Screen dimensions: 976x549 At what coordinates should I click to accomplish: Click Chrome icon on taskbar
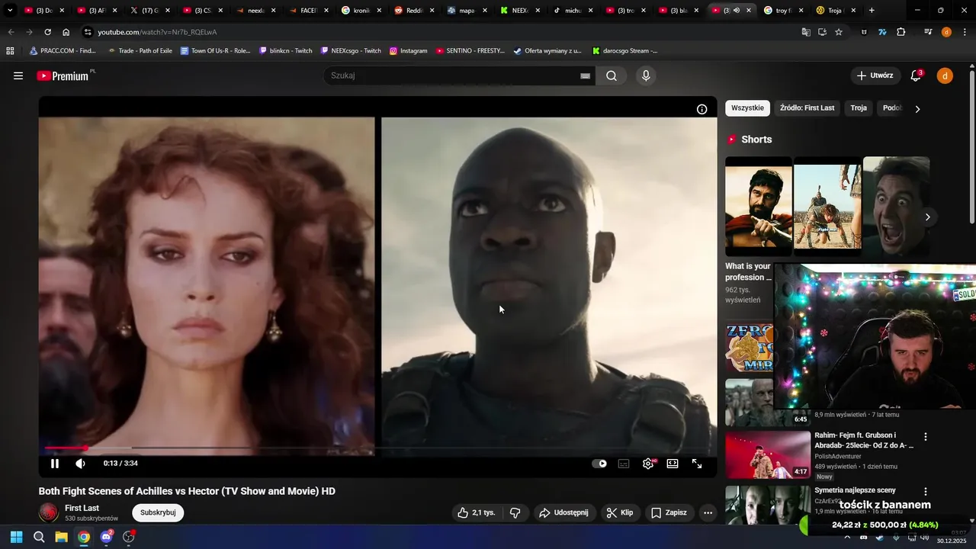coord(84,537)
